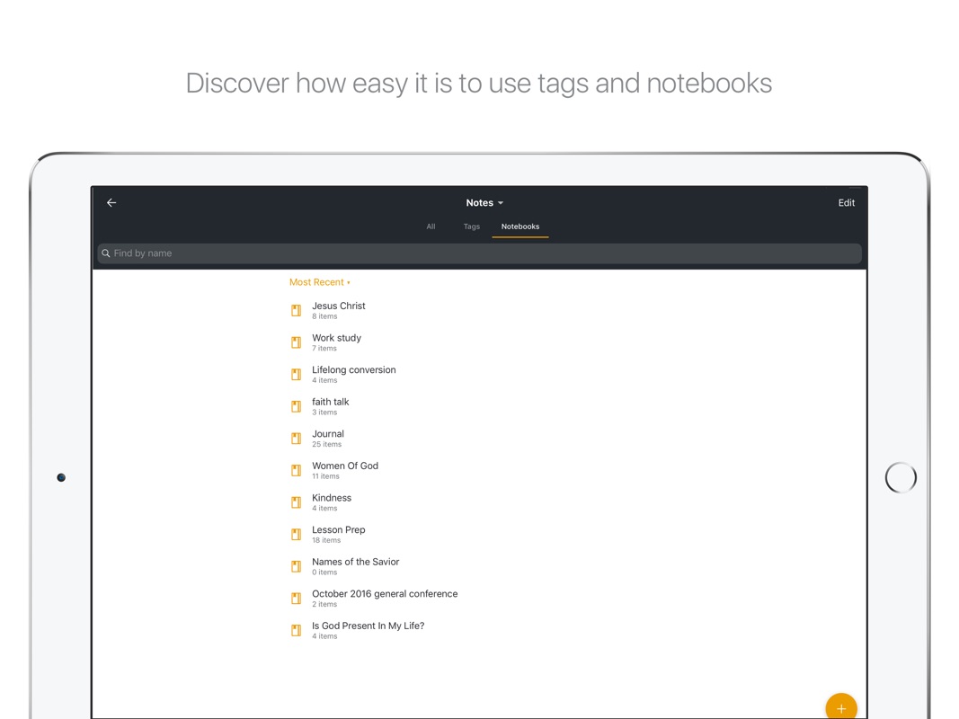Click the Jesus Christ notebook icon
959x719 pixels.
296,311
